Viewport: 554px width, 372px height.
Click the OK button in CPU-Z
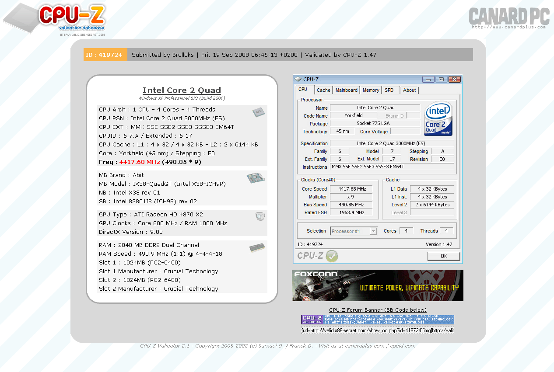[444, 256]
